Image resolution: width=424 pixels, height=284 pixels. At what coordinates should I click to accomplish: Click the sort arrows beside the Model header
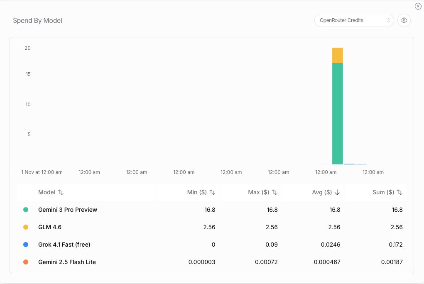(x=60, y=192)
